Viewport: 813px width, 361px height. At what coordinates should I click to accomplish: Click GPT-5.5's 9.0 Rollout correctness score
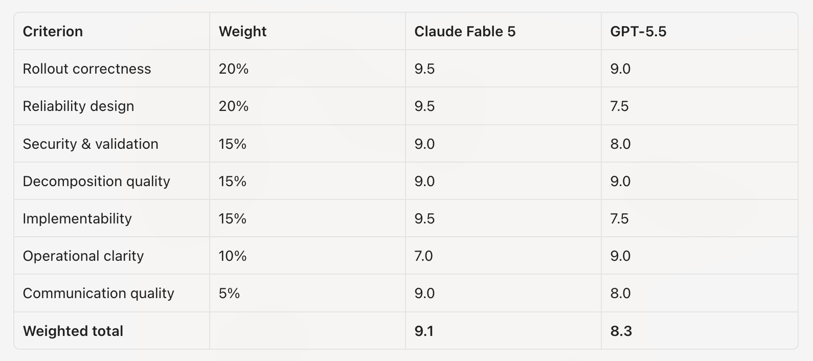(x=620, y=69)
